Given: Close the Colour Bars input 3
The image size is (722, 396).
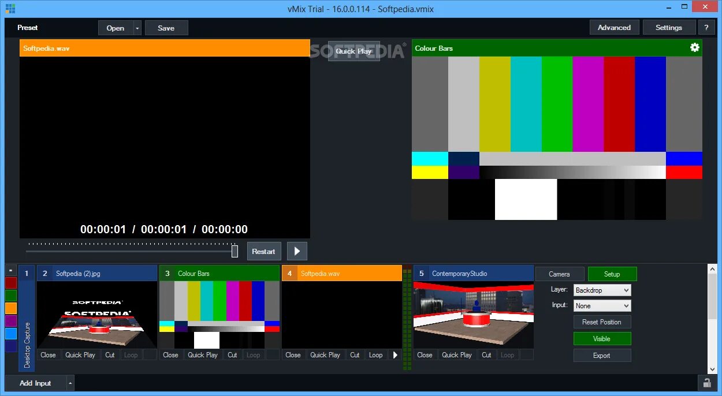Looking at the screenshot, I should (171, 355).
